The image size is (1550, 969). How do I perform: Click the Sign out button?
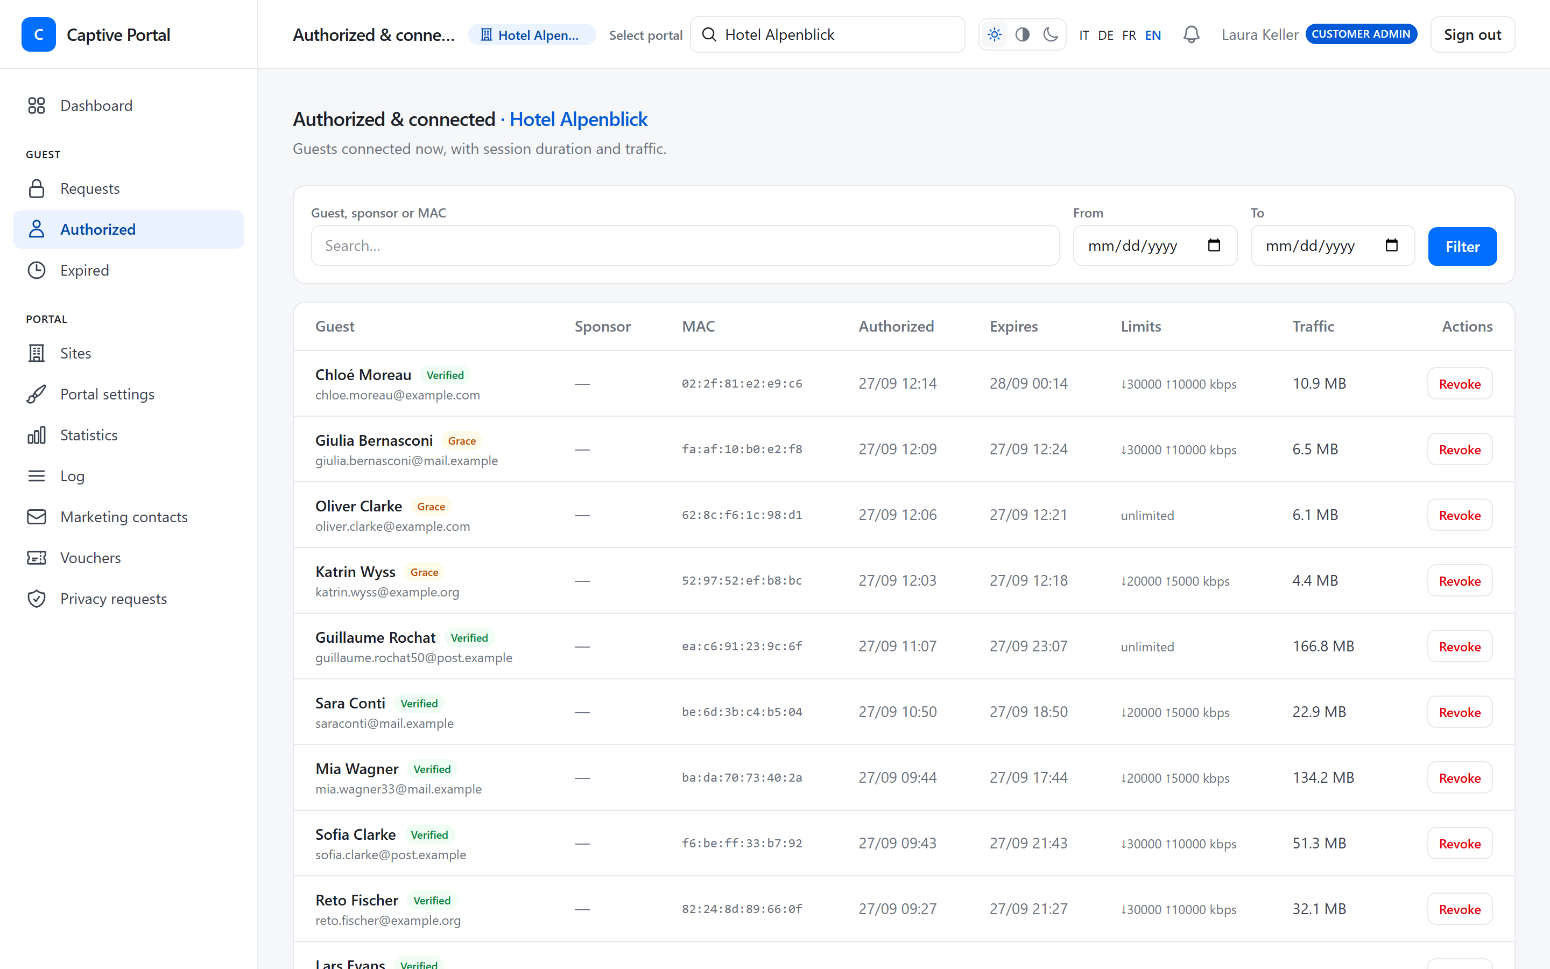click(1472, 34)
